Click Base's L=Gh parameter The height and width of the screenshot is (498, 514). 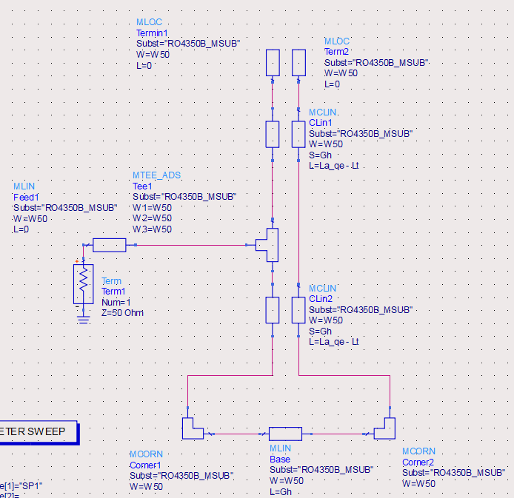coord(281,491)
